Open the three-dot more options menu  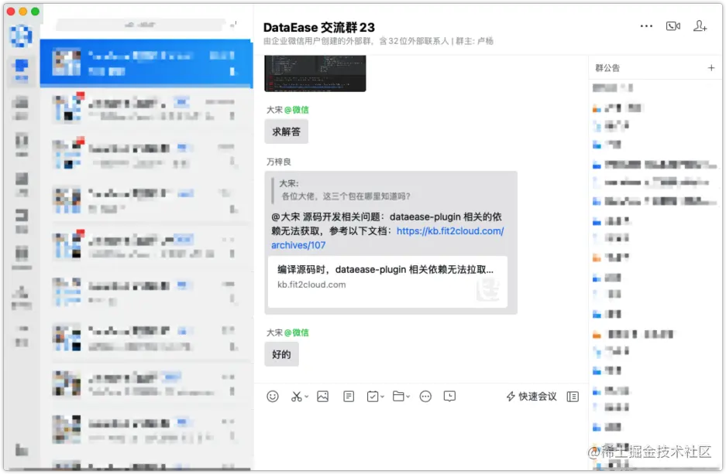[x=646, y=26]
